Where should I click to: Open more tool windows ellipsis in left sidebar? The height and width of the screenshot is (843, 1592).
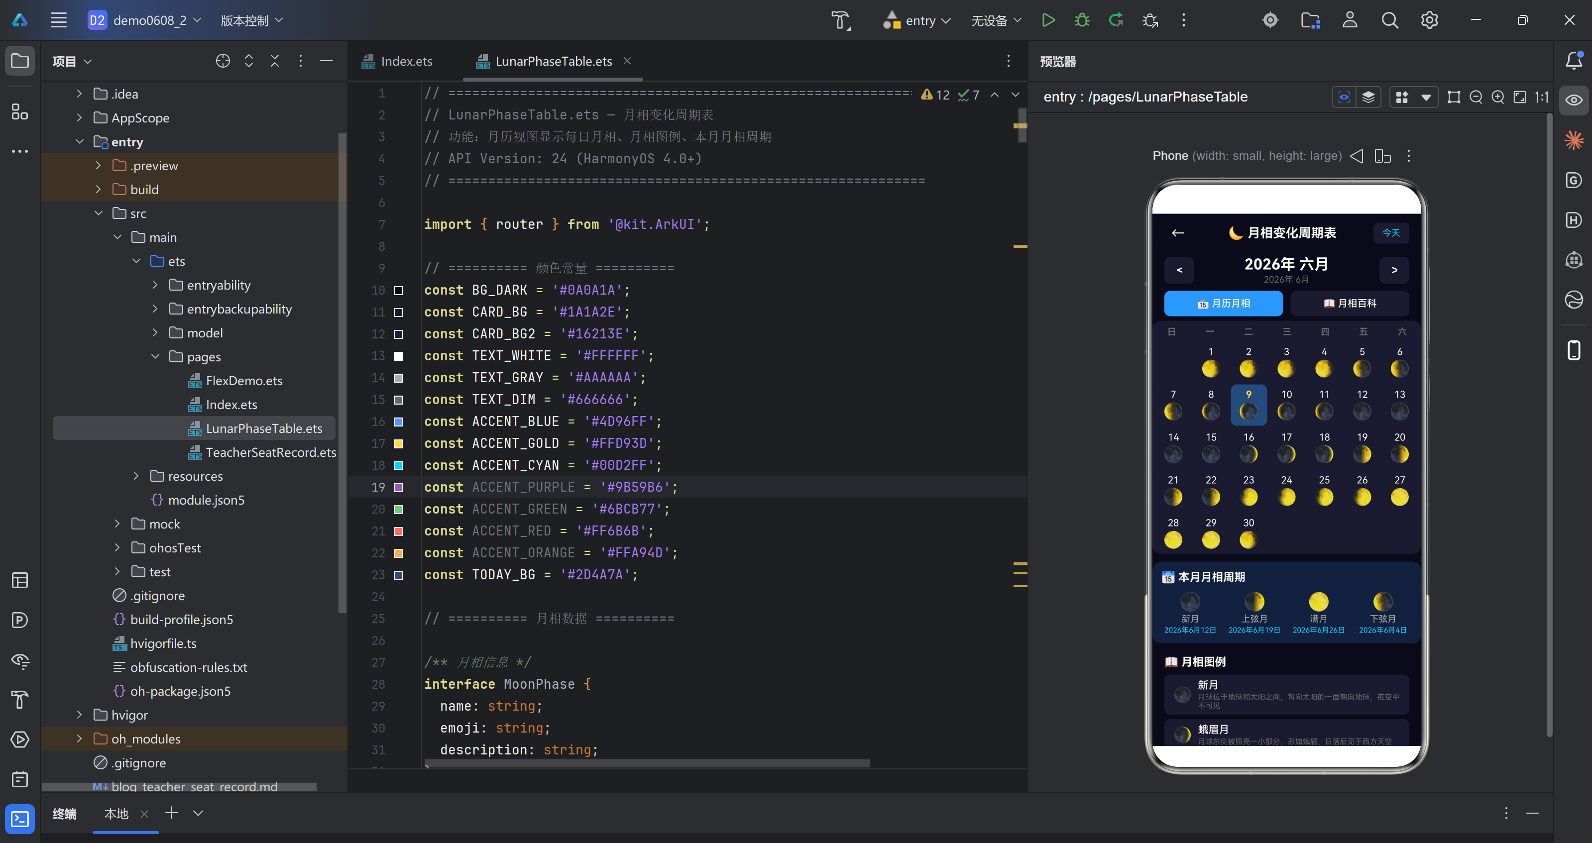coord(20,151)
